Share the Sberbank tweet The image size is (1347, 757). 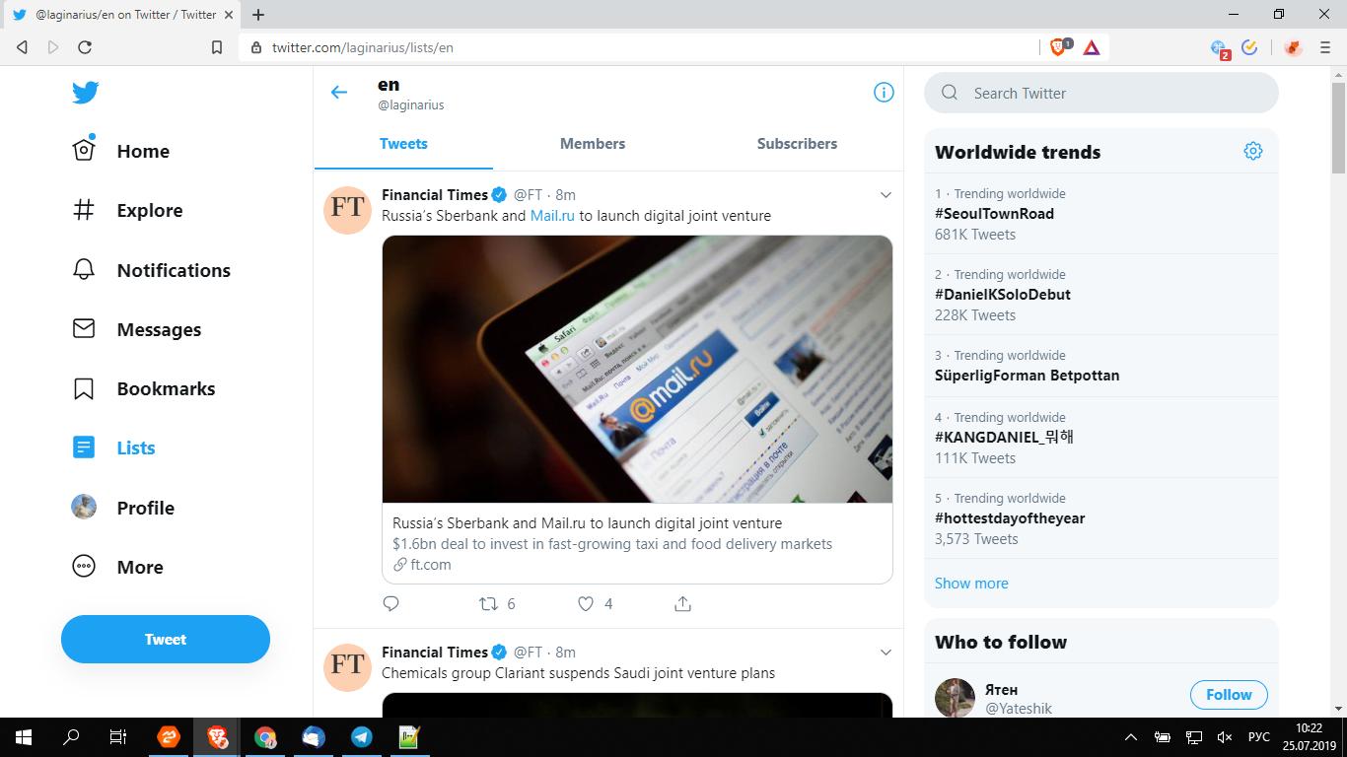pos(682,603)
